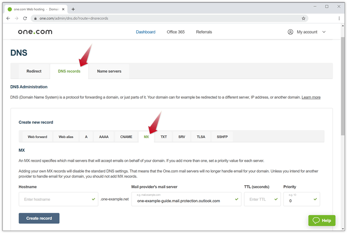Minimize the browser window
The image size is (347, 233).
coord(315,7)
